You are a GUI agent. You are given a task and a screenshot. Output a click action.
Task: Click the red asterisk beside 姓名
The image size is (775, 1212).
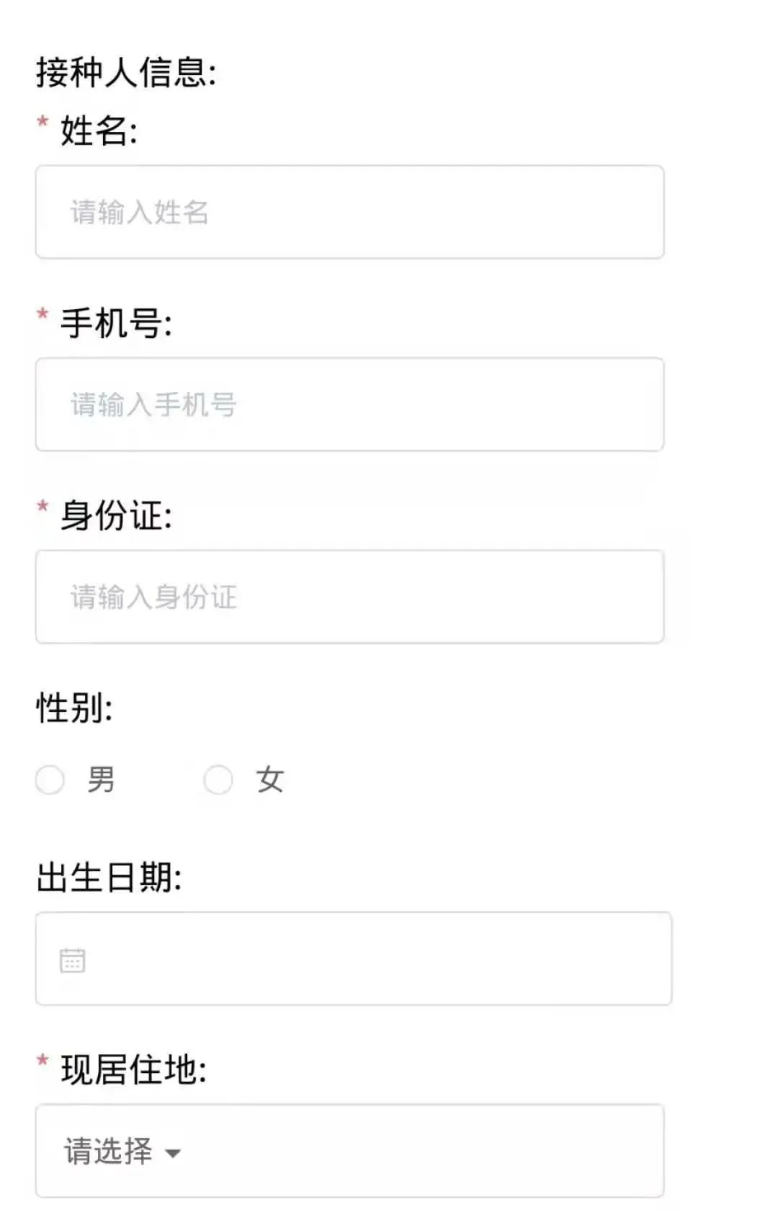point(43,122)
